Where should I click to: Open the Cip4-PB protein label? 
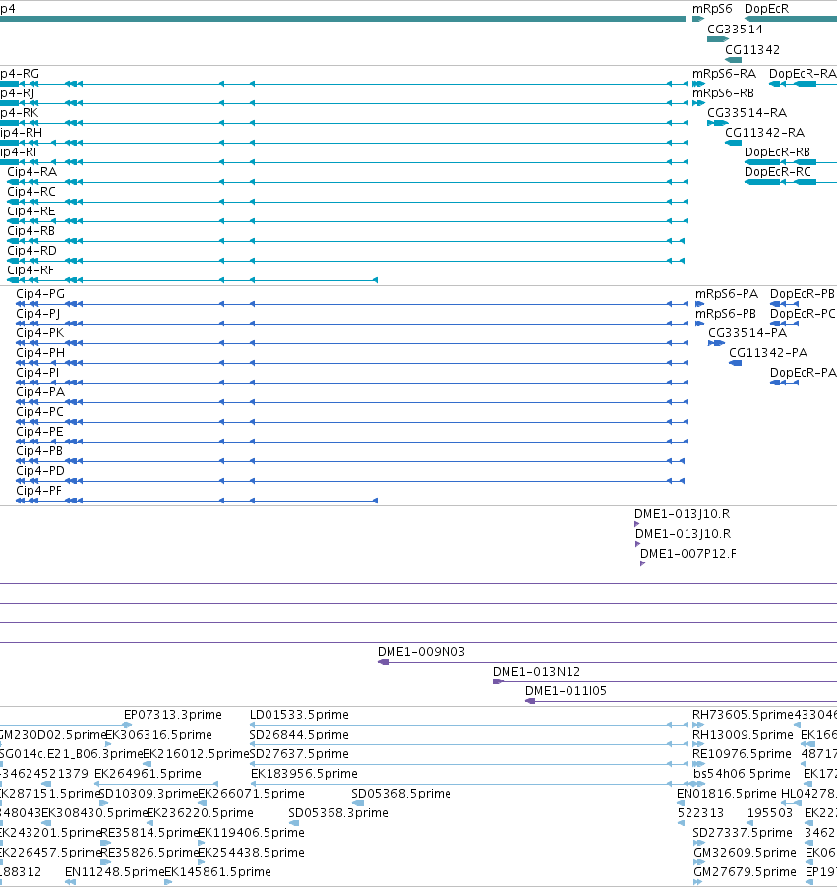[39, 451]
